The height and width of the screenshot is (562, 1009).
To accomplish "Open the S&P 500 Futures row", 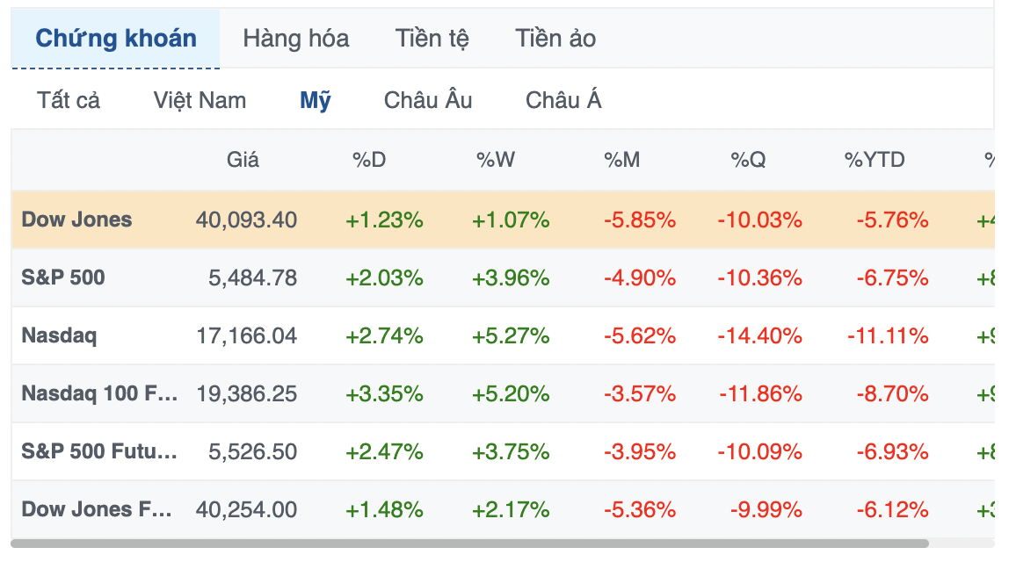I will (x=504, y=451).
